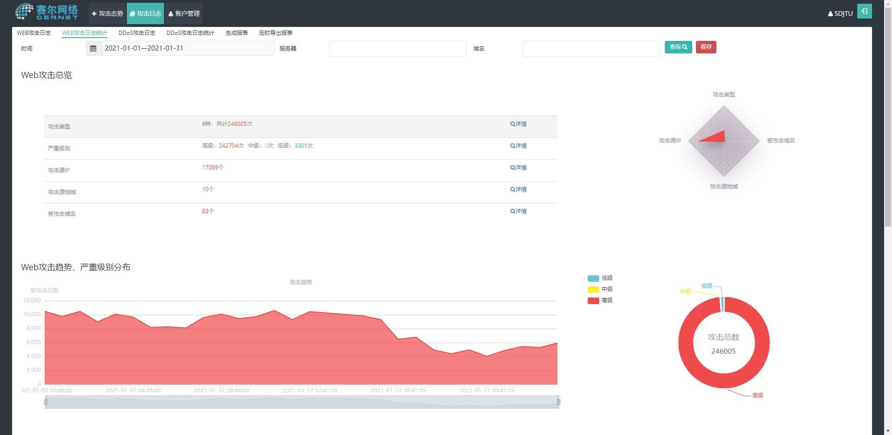892x435 pixels.
Task: Click the left handle of the chart zoom slider
Action: 46,402
